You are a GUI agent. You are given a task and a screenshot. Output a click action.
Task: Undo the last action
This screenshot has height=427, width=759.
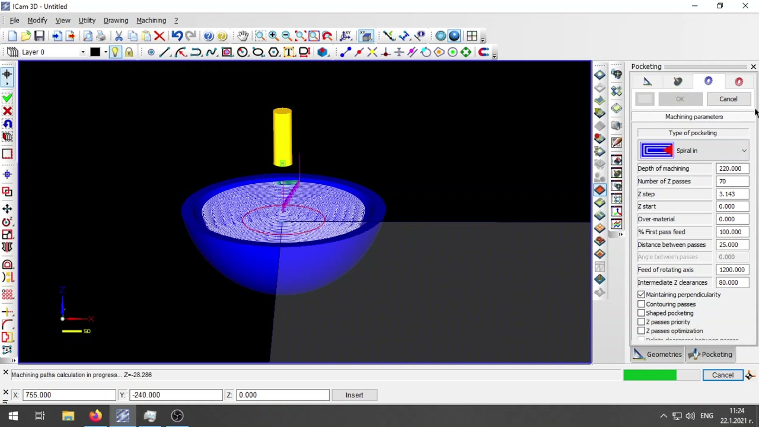(177, 36)
